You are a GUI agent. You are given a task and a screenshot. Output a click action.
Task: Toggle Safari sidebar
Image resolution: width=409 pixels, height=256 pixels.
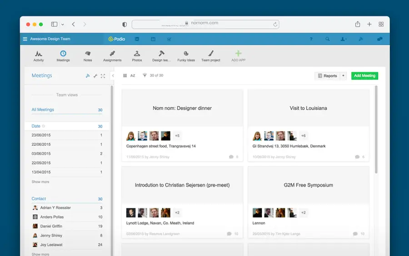click(54, 24)
